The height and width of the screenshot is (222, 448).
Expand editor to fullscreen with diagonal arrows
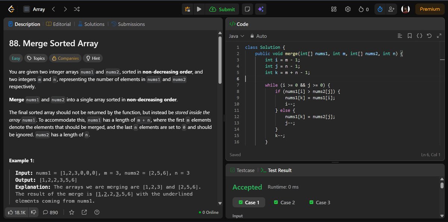[439, 36]
